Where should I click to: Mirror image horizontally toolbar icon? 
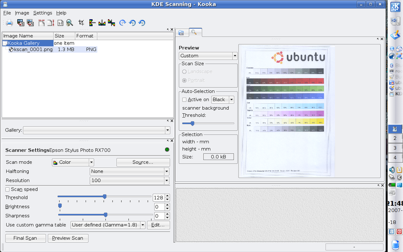point(102,23)
